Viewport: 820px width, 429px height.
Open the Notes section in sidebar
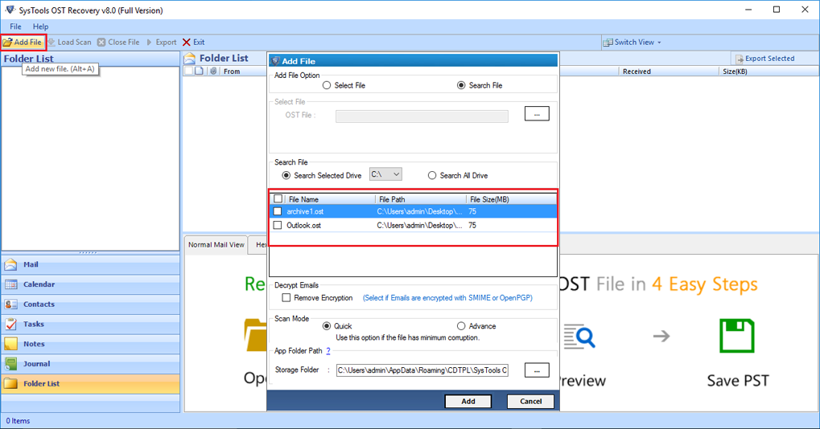pos(90,344)
